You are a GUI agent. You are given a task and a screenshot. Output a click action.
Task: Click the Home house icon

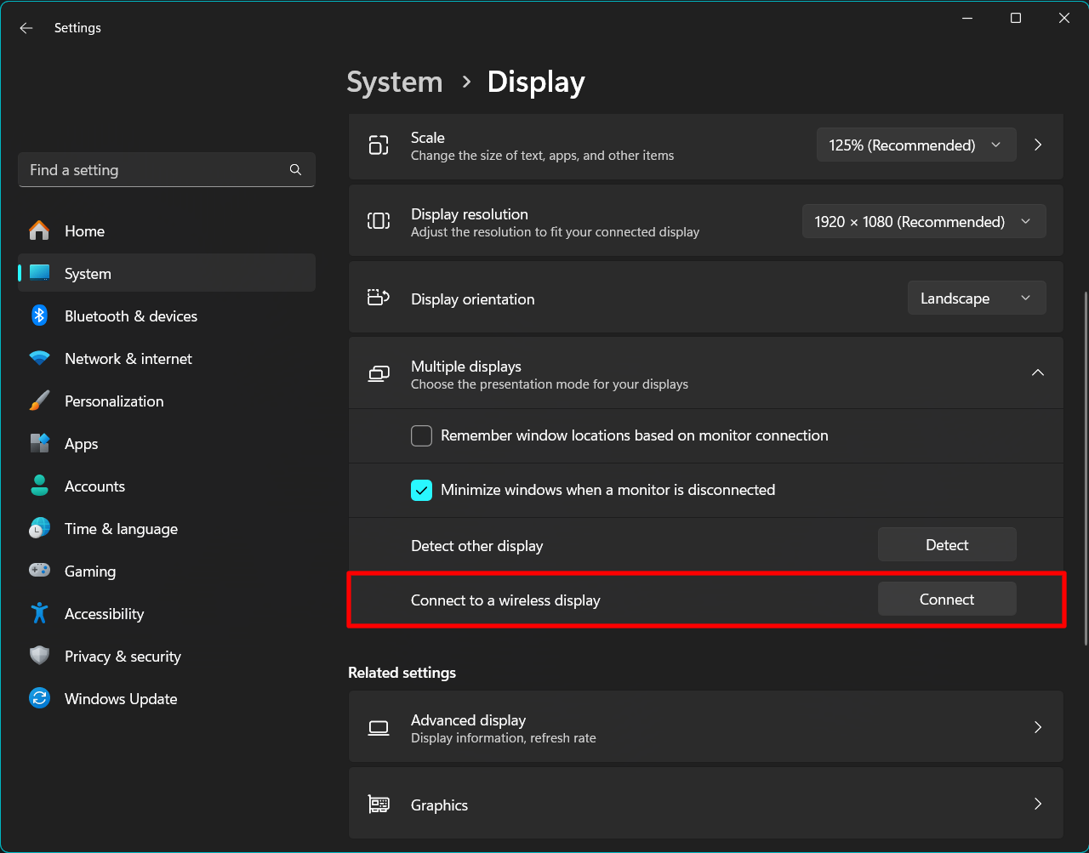click(39, 230)
